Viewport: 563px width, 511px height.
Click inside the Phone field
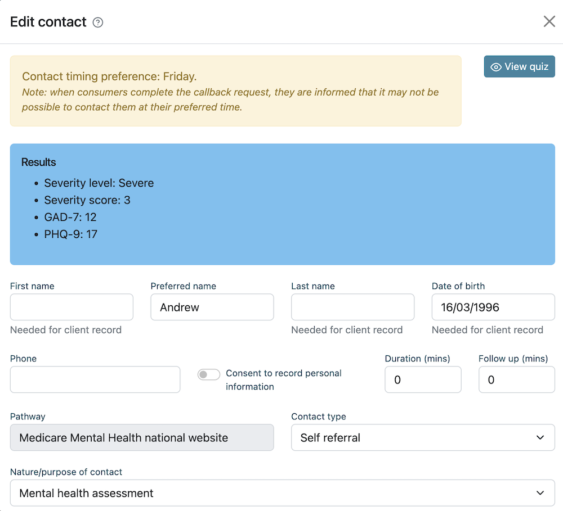[x=95, y=379]
